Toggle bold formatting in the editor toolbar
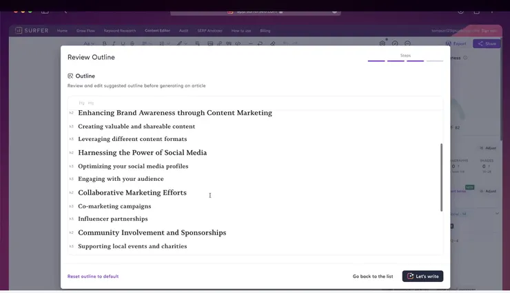Viewport: 510px width, 293px height. pyautogui.click(x=104, y=43)
